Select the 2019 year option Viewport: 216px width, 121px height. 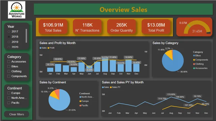[x=9, y=42]
